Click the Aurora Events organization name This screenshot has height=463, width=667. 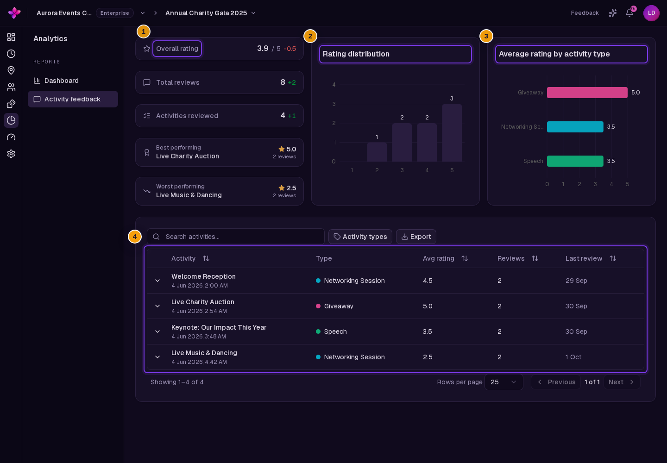coord(64,13)
